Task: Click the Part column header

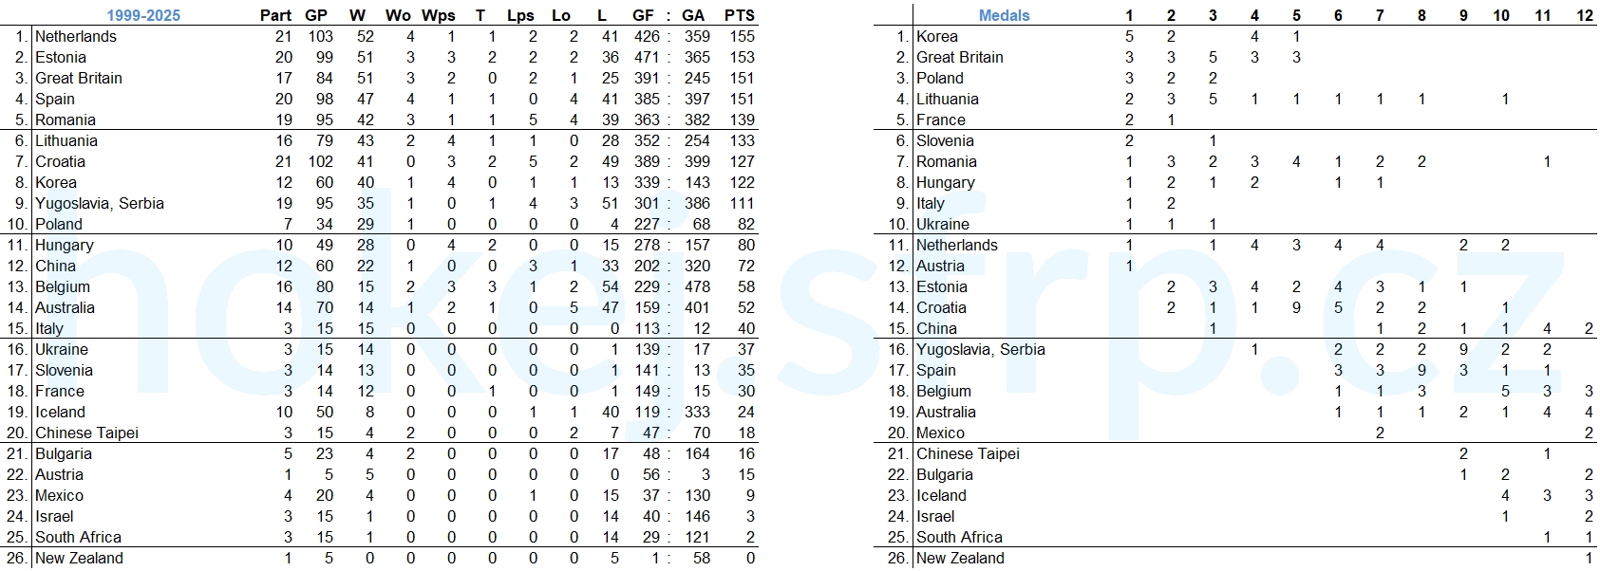Action: click(276, 15)
